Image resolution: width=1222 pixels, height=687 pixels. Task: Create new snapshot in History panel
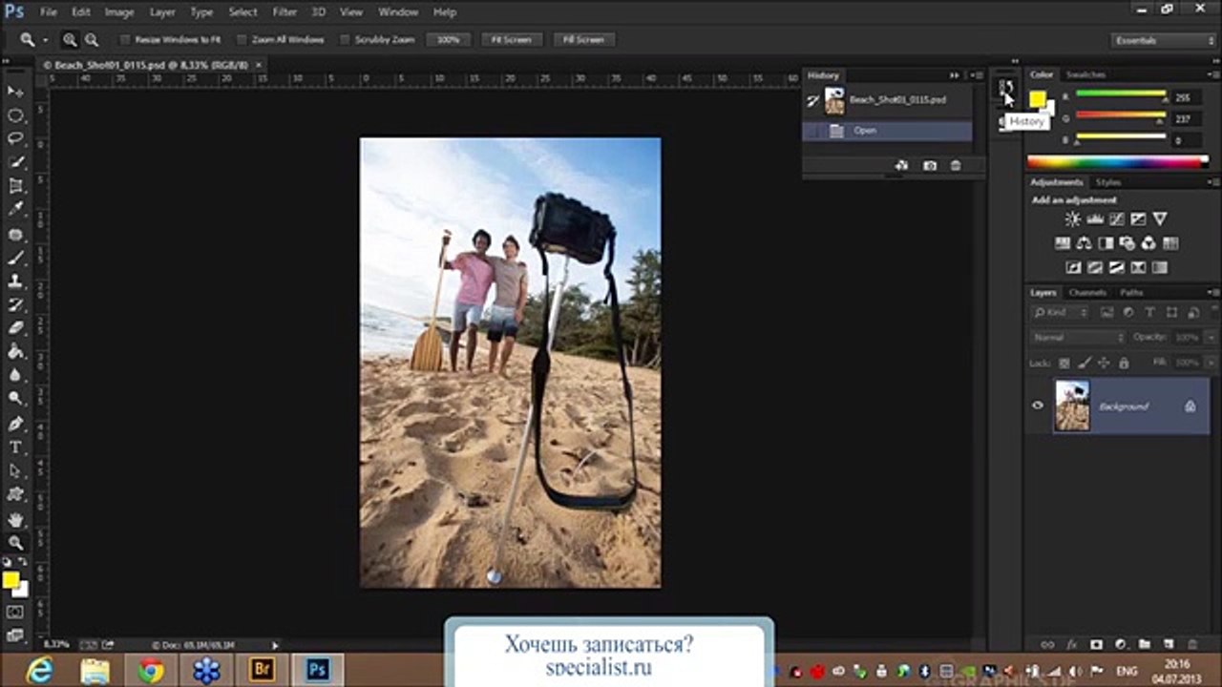[930, 166]
